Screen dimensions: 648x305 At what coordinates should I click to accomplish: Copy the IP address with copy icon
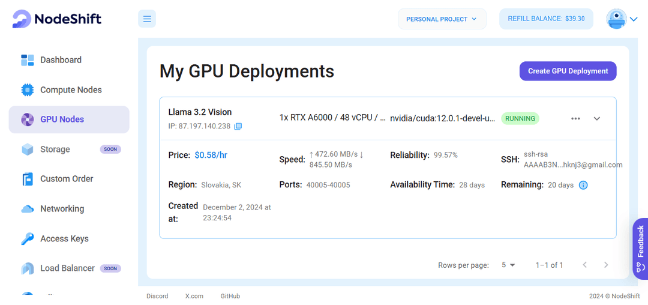[238, 126]
